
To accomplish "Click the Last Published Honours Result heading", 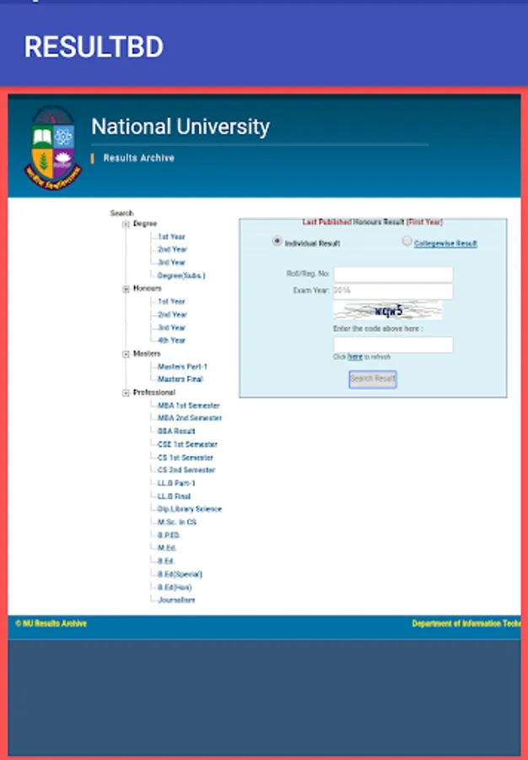I will 373,222.
